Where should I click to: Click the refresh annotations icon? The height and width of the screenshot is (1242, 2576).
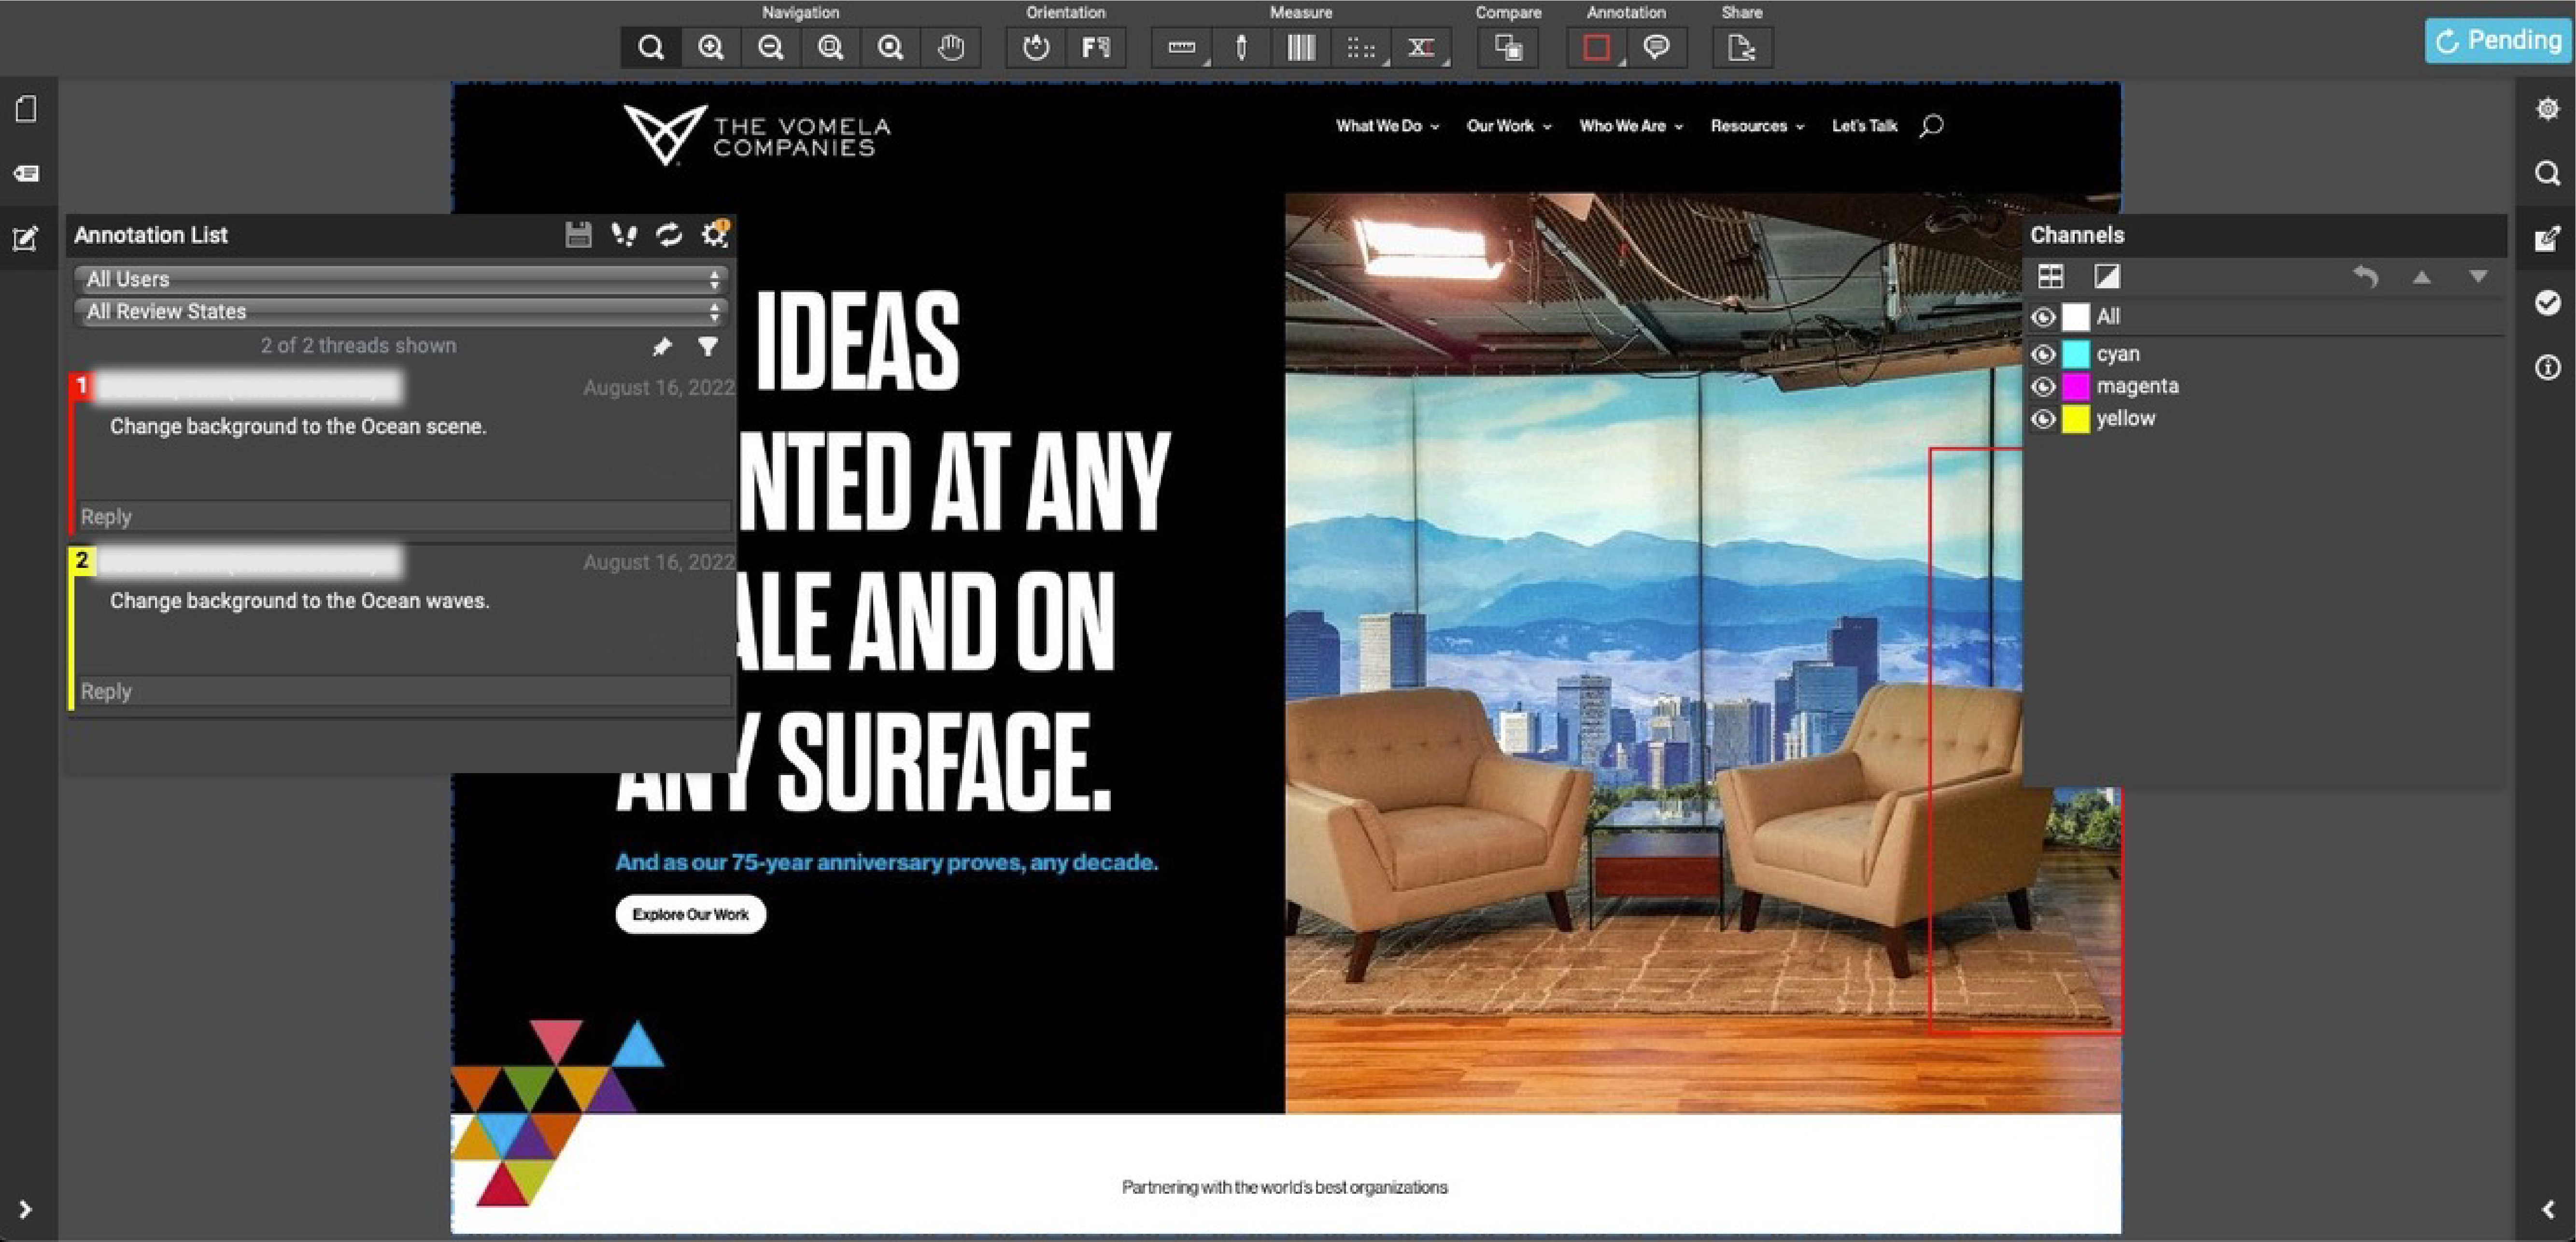click(x=668, y=235)
